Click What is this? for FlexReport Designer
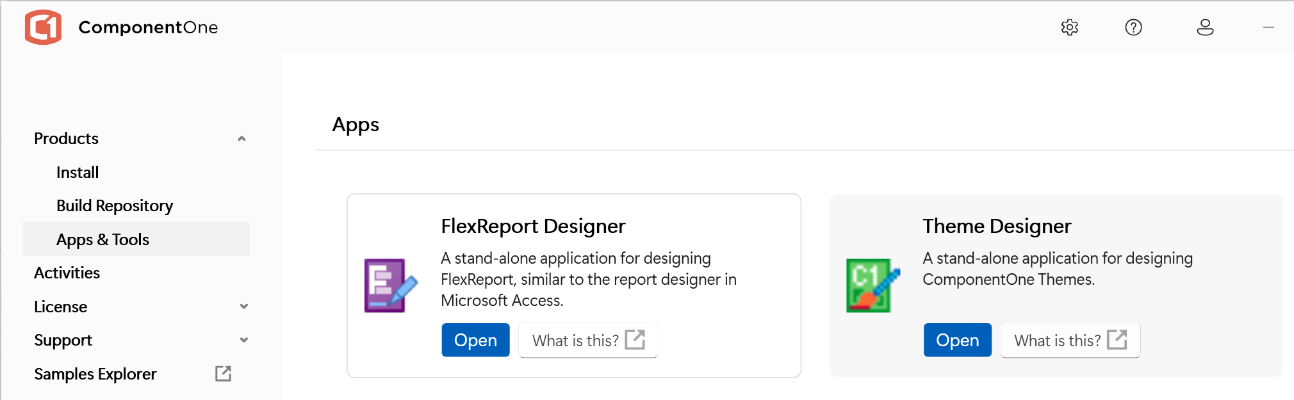This screenshot has height=400, width=1294. (588, 340)
